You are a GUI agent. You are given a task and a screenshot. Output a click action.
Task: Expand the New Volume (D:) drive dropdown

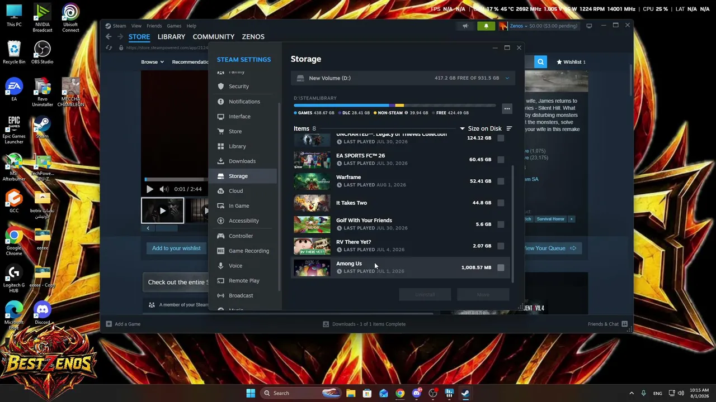tap(507, 78)
